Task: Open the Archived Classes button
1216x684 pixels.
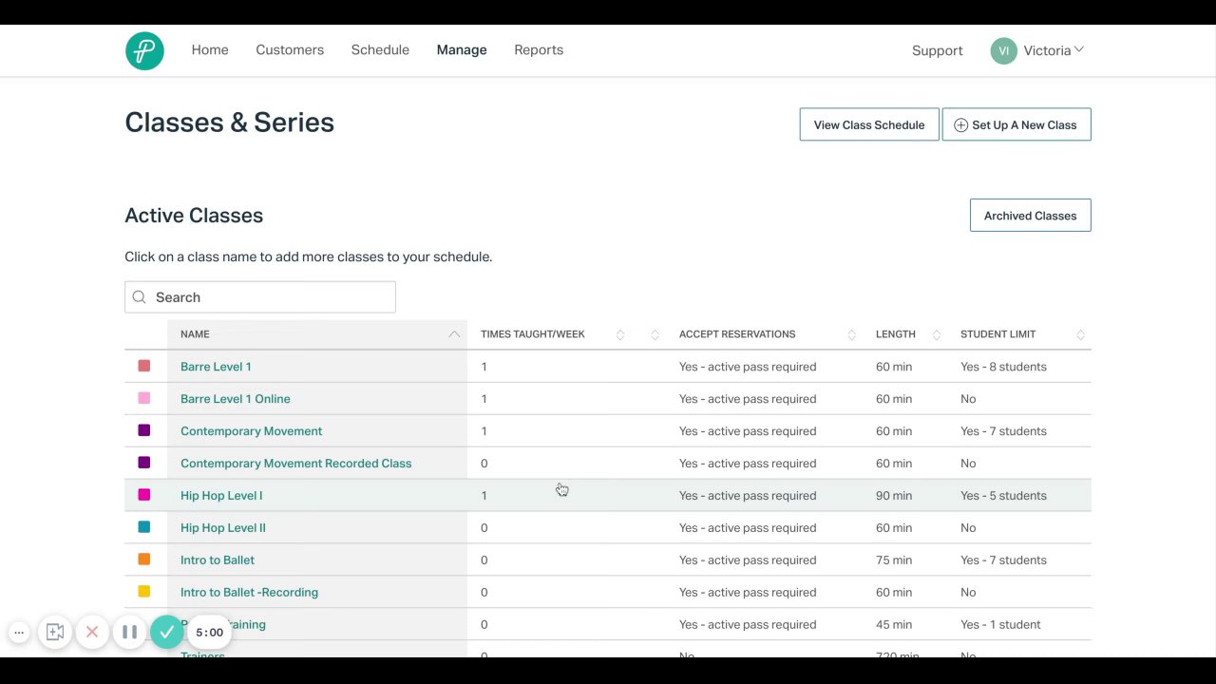Action: 1030,216
